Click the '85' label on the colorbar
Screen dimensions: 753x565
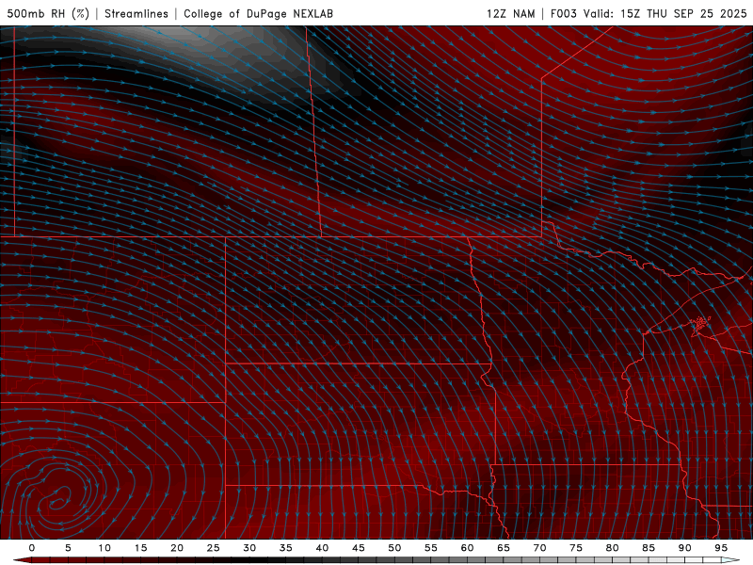click(x=649, y=548)
